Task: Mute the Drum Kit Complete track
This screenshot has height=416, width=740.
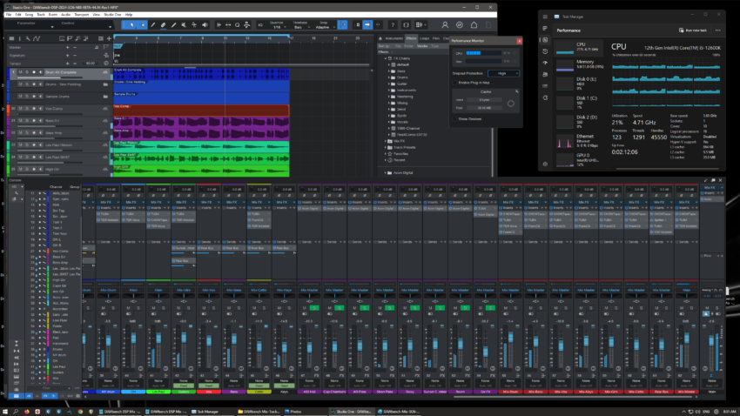Action: coord(20,72)
